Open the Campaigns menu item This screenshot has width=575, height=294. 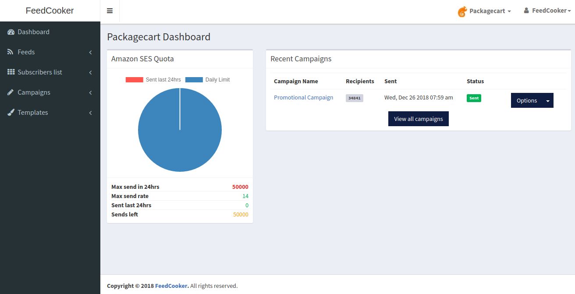click(34, 92)
